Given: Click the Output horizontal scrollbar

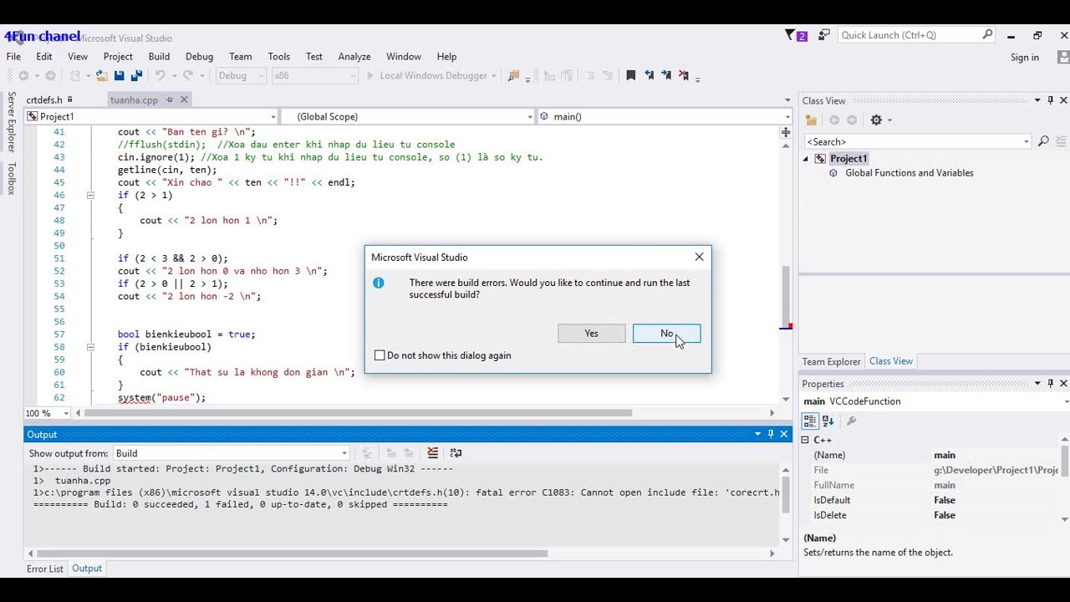Looking at the screenshot, I should (x=293, y=554).
